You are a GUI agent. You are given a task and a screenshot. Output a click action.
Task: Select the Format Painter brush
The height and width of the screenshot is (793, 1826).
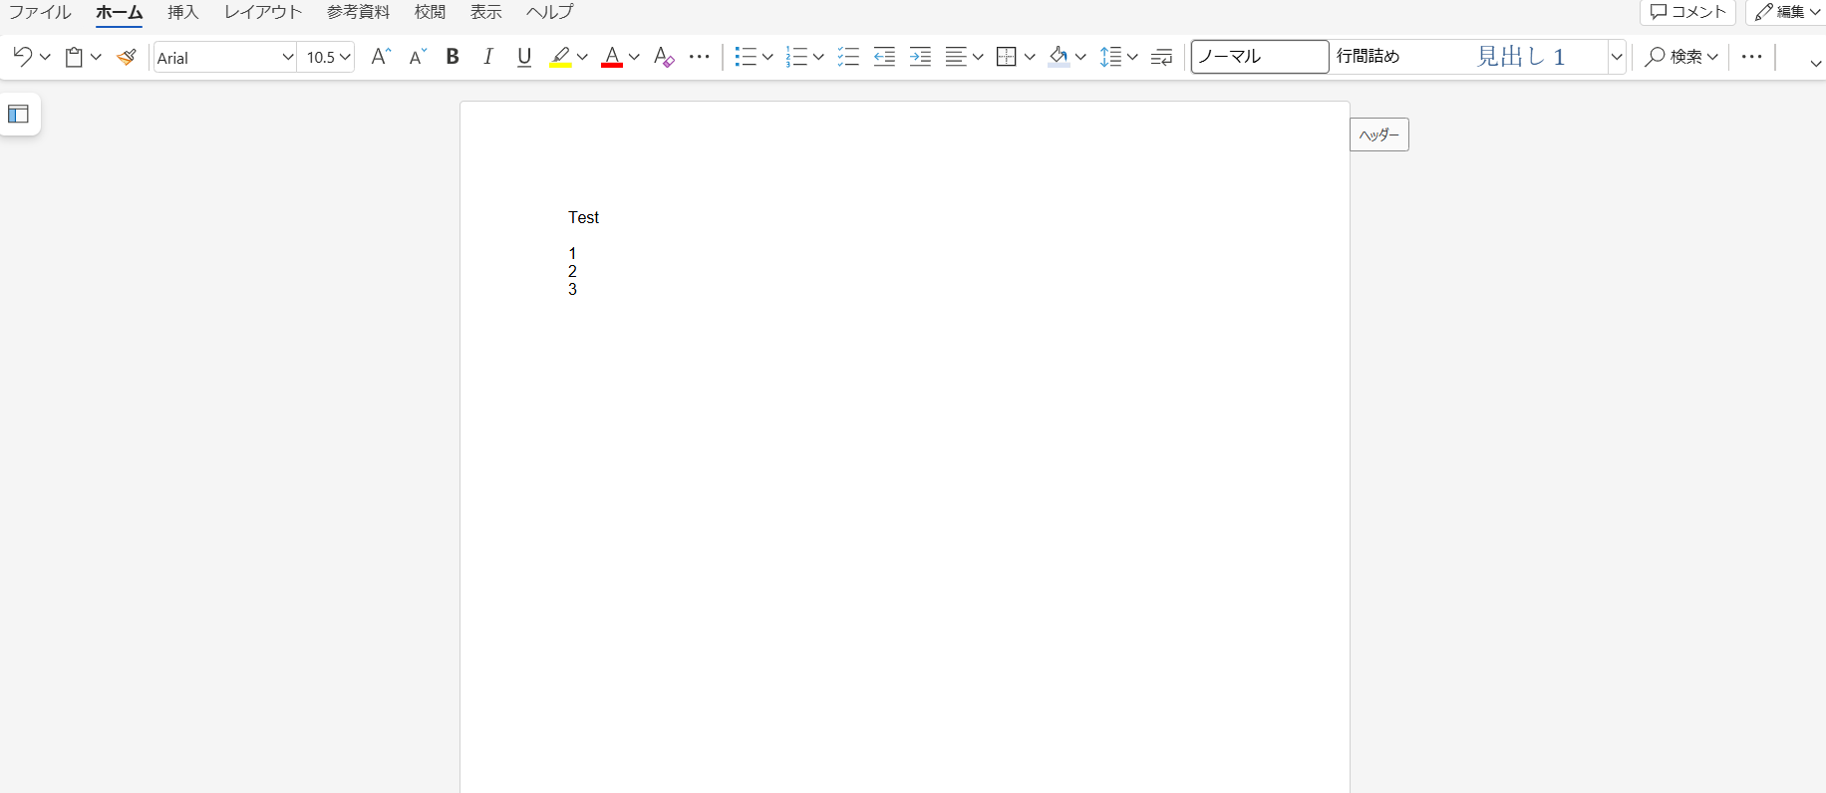tap(126, 57)
